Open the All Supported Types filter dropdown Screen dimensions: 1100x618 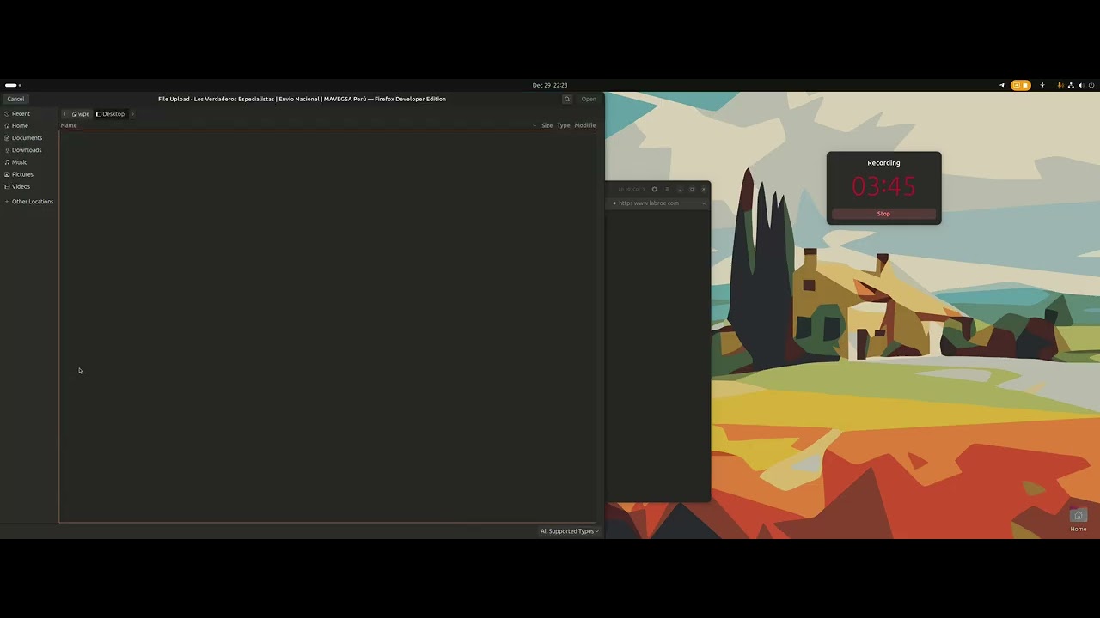tap(569, 530)
